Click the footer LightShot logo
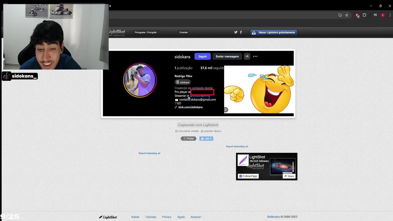 click(x=108, y=217)
